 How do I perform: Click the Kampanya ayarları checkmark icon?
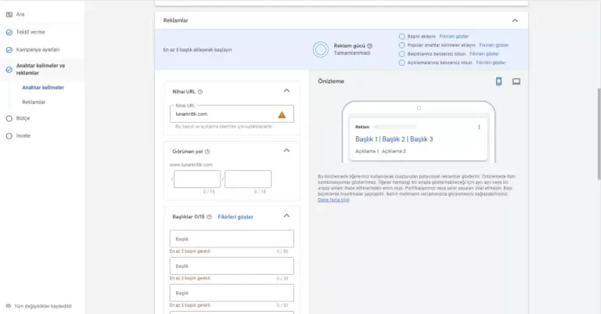click(9, 50)
